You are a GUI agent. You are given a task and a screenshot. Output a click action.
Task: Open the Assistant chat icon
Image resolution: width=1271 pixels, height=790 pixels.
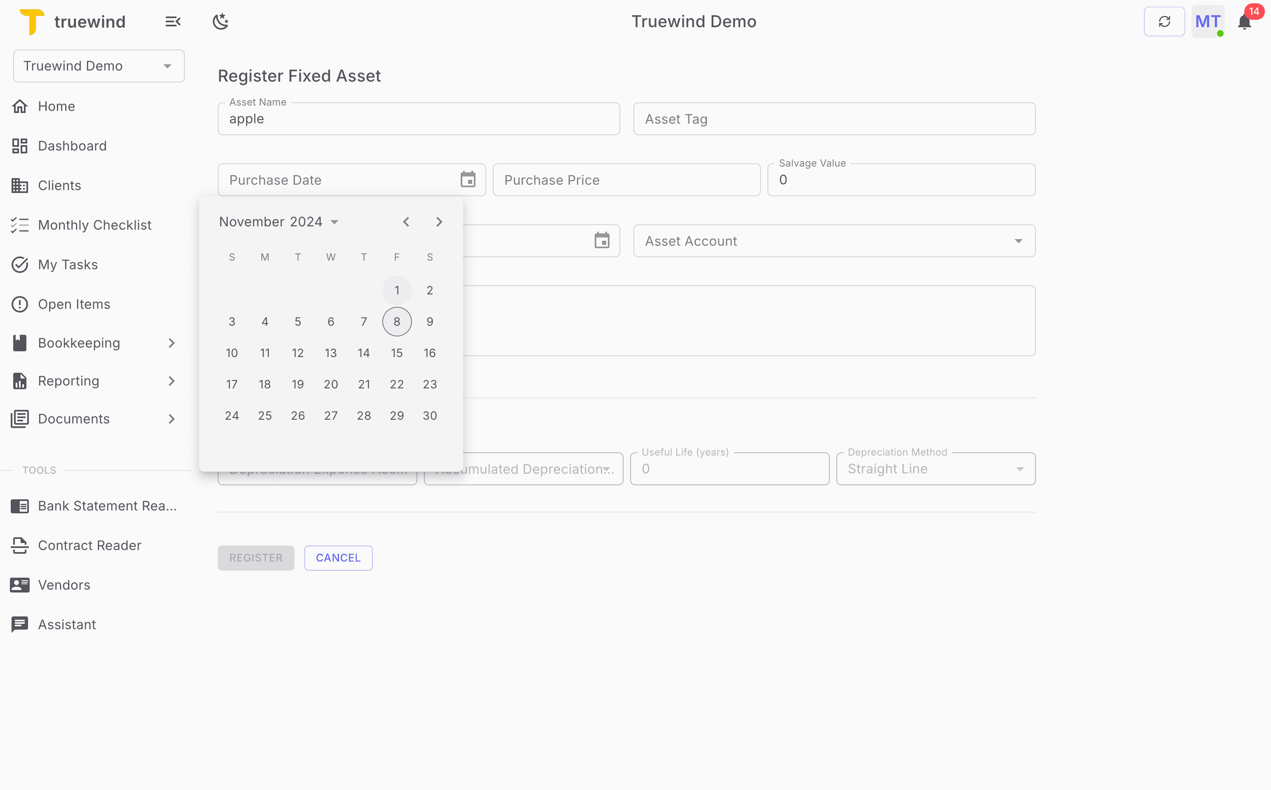20,624
